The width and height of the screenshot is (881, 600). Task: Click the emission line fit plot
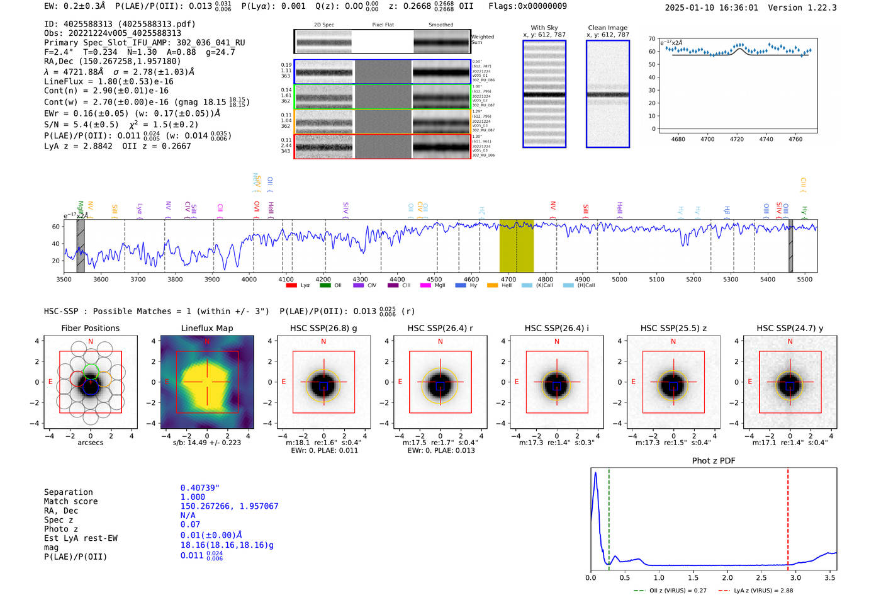click(x=738, y=86)
